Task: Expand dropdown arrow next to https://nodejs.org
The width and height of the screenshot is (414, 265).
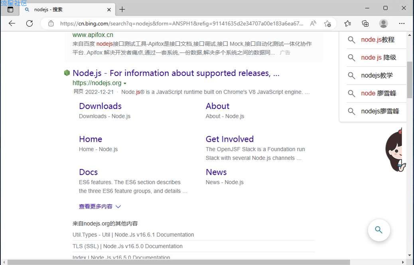Action: point(125,83)
